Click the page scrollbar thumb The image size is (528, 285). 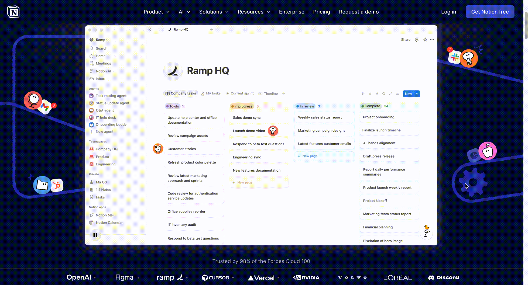[526, 26]
